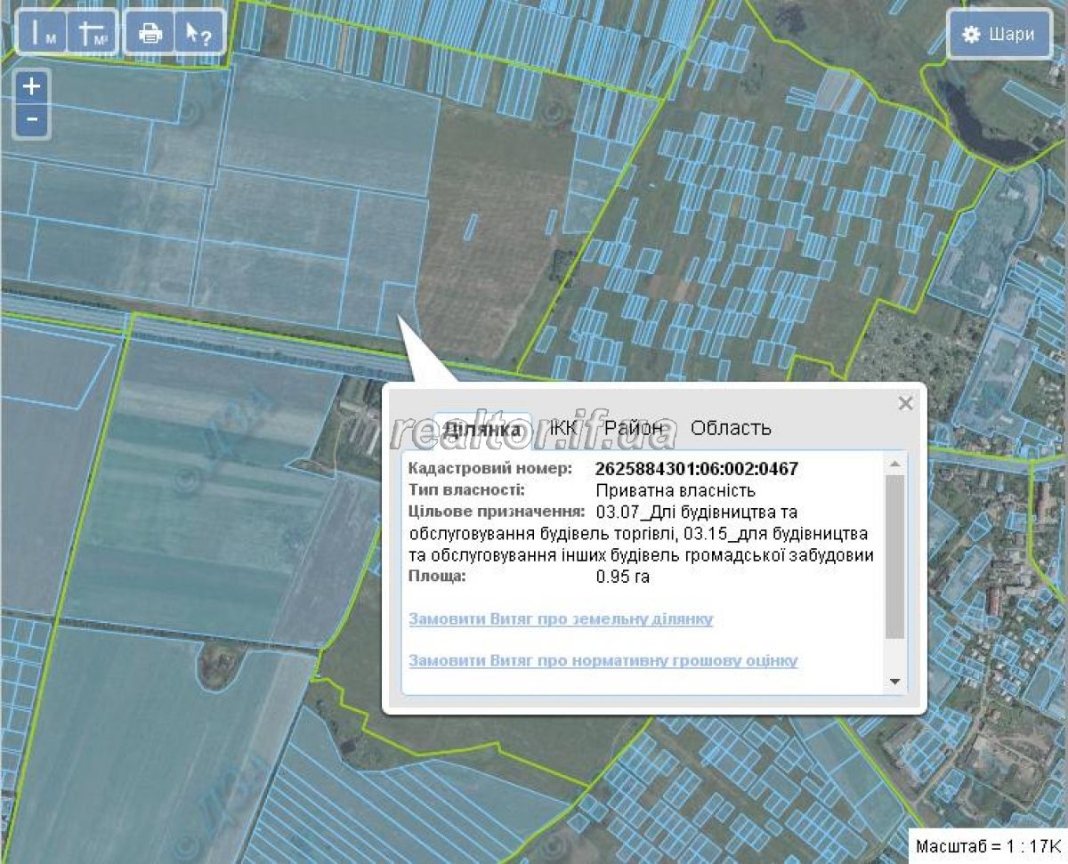
Task: Click the popup vertical scrollbar thumb
Action: 895,556
